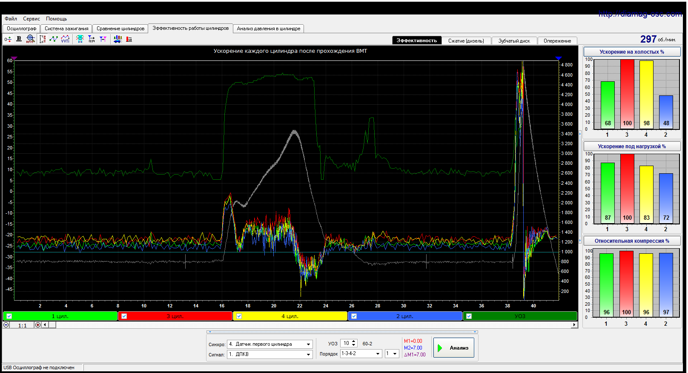This screenshot has width=688, height=373.
Task: Switch to Анализ давления в цилиндре tab
Action: pyautogui.click(x=269, y=29)
